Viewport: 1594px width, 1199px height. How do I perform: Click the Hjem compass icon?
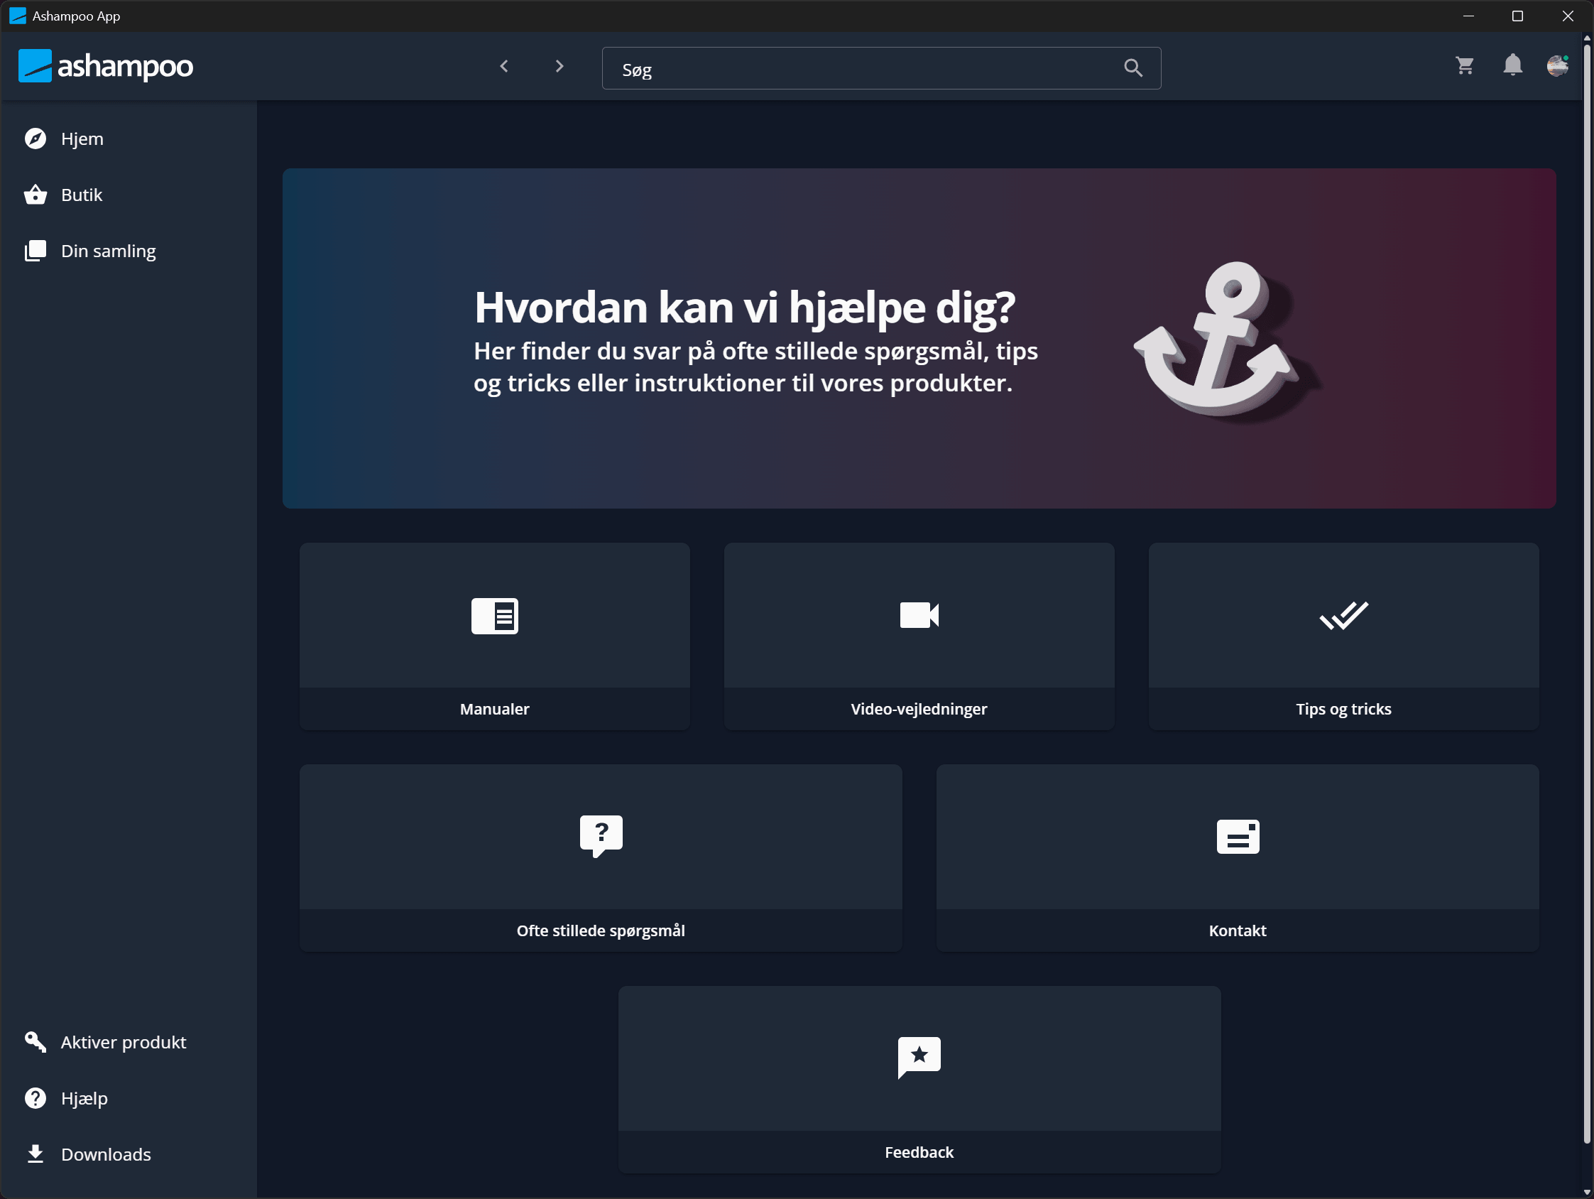(x=36, y=139)
